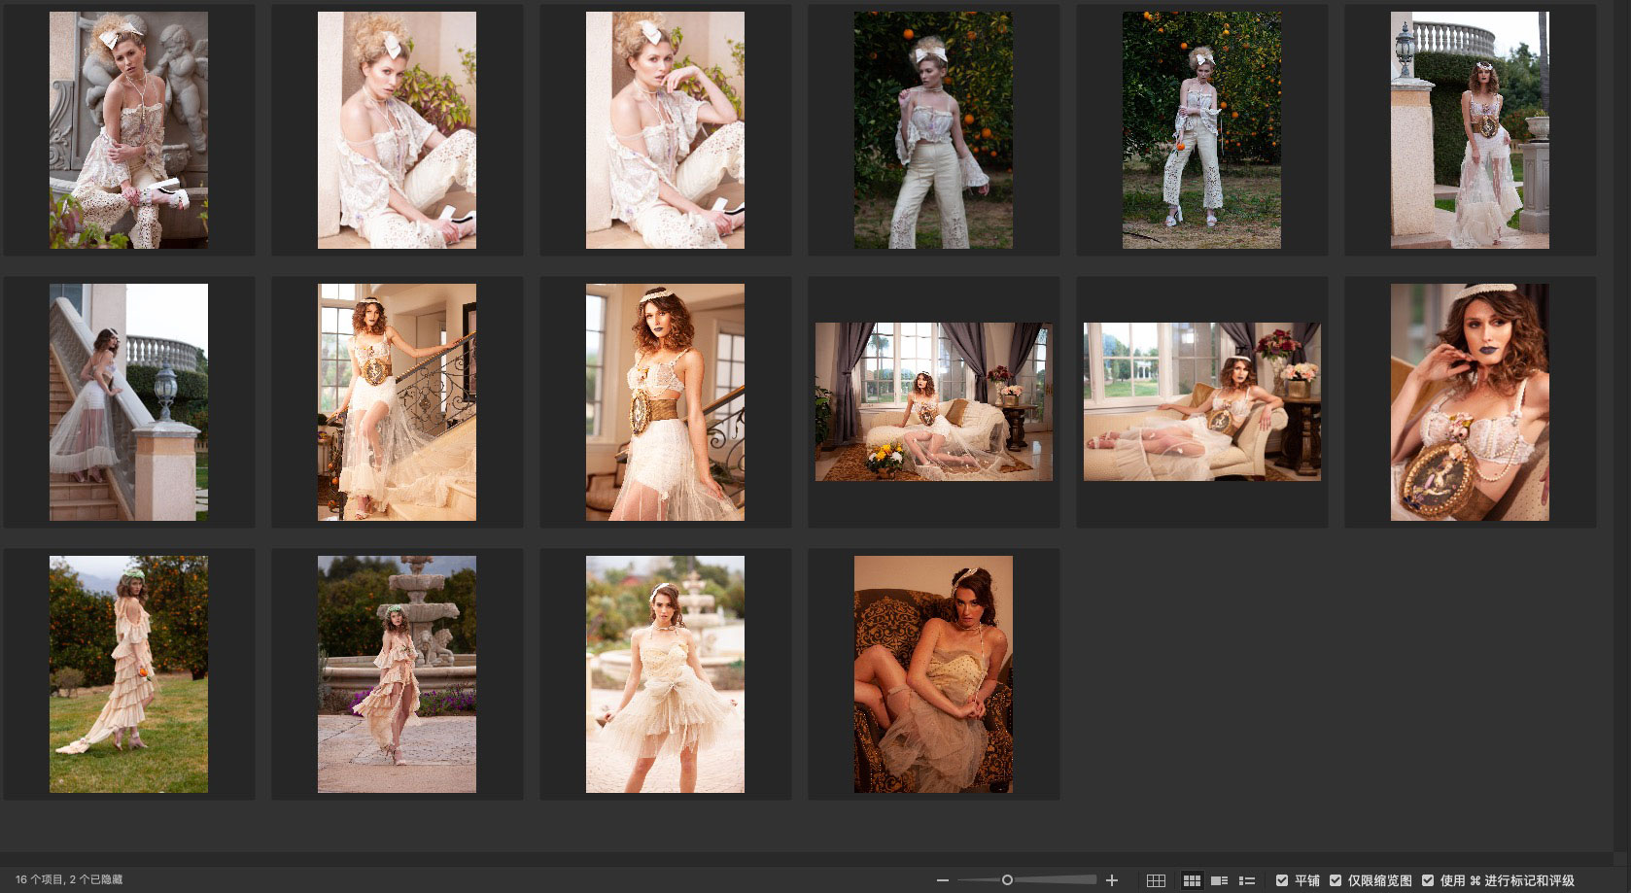Lock the thumbnail grid view

[x=1156, y=880]
